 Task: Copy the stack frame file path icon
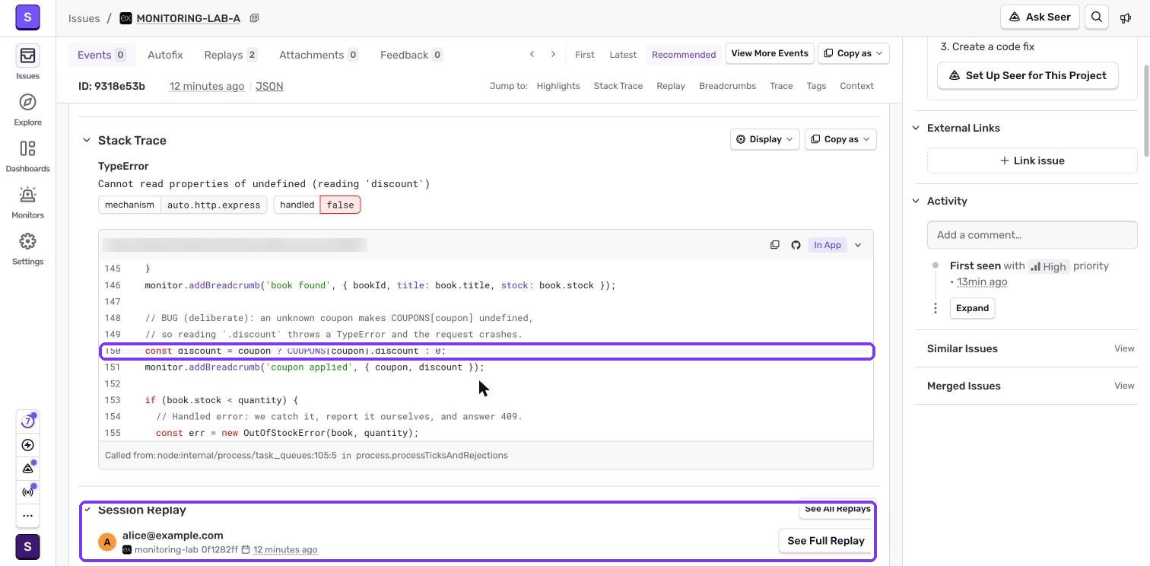(x=775, y=245)
